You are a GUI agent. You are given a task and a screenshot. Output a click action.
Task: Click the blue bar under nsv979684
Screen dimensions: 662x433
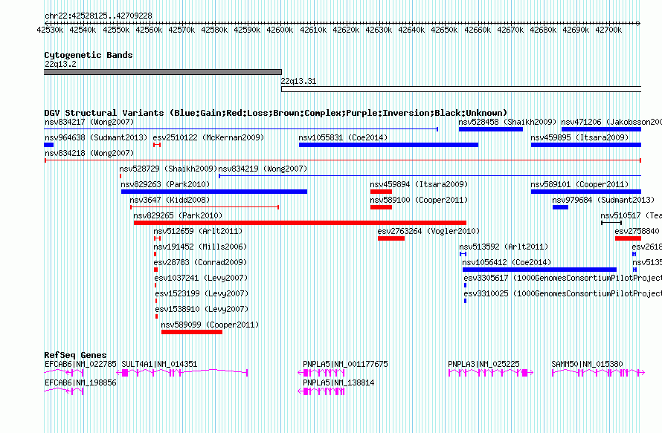560,207
